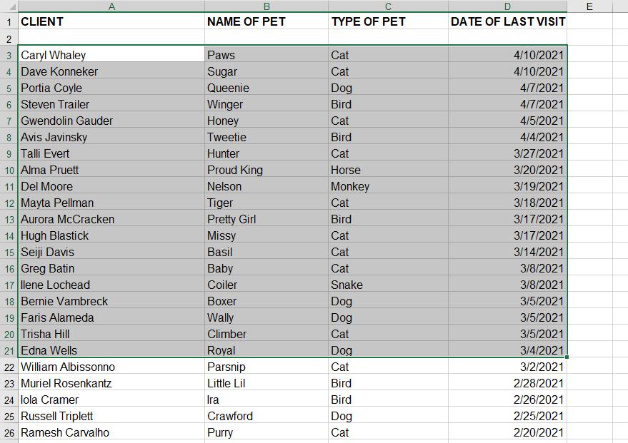This screenshot has width=628, height=443.
Task: Click the Select All corner triangle
Action: pyautogui.click(x=9, y=6)
